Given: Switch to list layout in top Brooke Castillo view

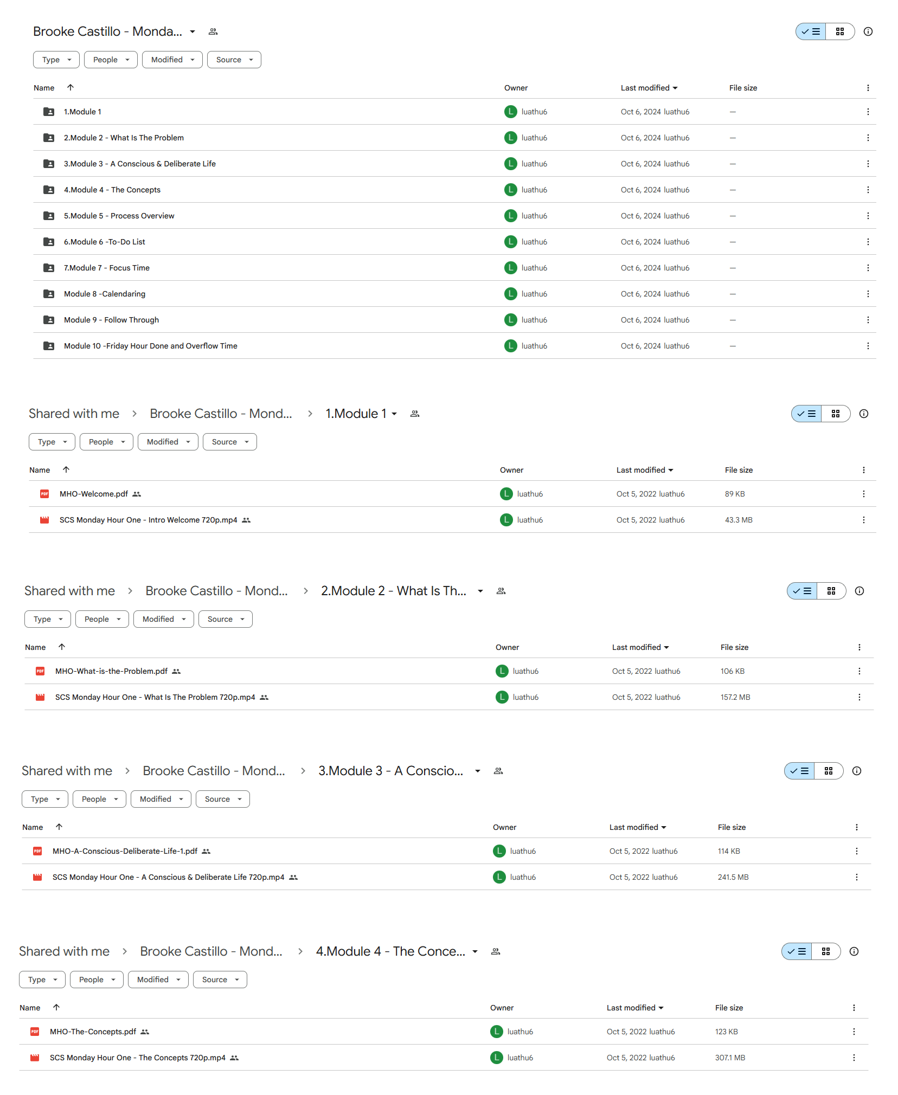Looking at the screenshot, I should tap(811, 31).
